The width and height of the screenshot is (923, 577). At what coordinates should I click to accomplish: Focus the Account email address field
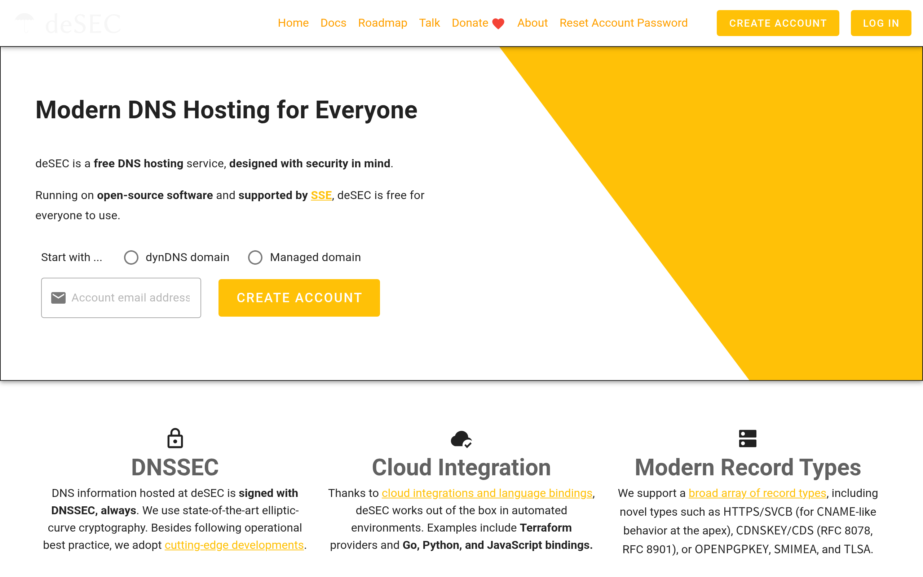click(121, 298)
